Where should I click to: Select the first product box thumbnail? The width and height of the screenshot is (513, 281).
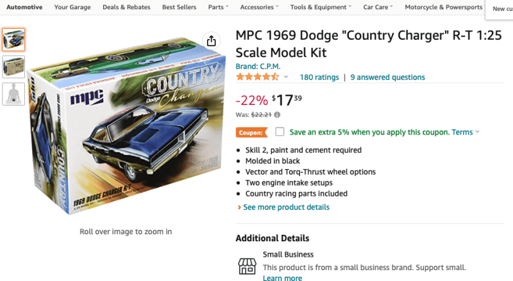tap(13, 40)
